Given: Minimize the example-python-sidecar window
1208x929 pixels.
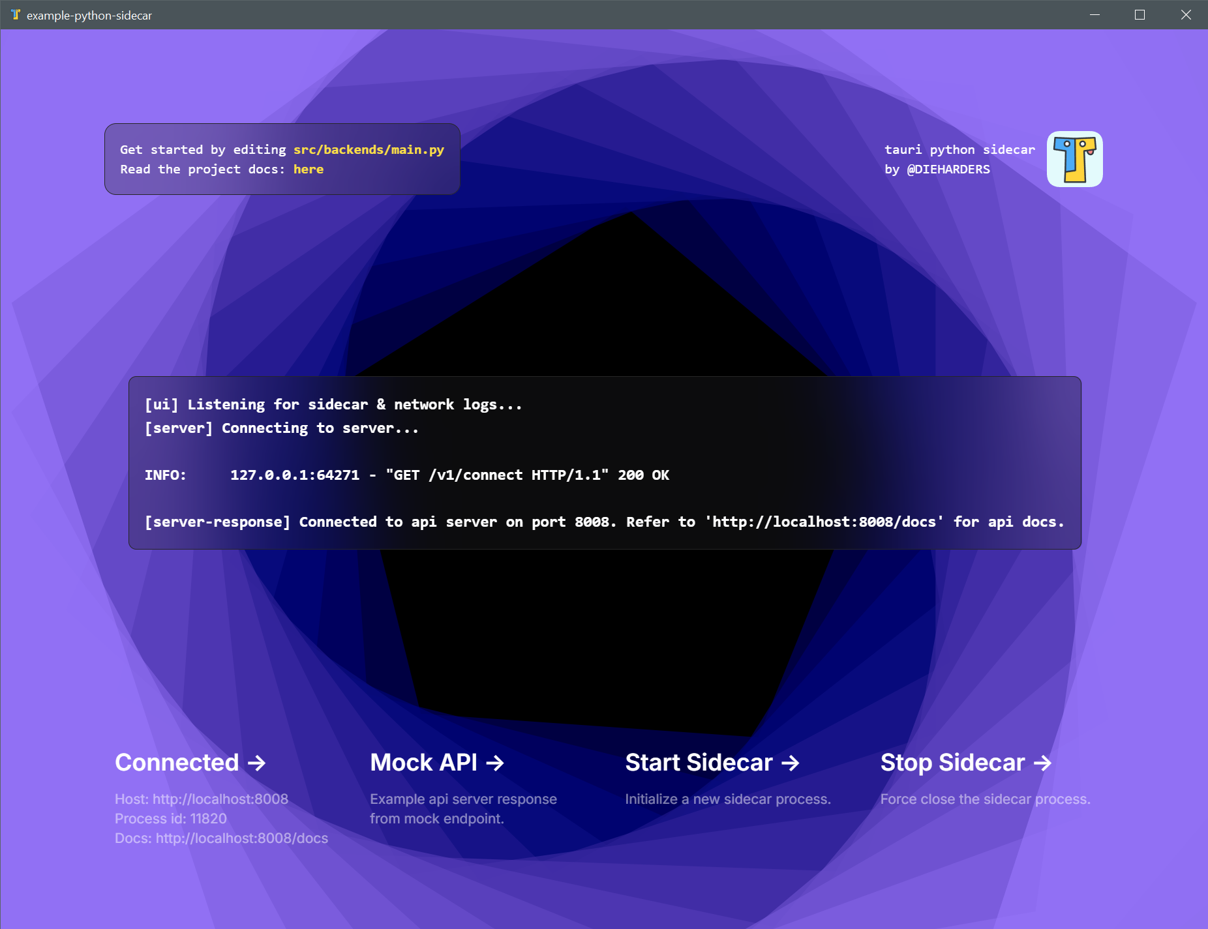Looking at the screenshot, I should [x=1095, y=14].
